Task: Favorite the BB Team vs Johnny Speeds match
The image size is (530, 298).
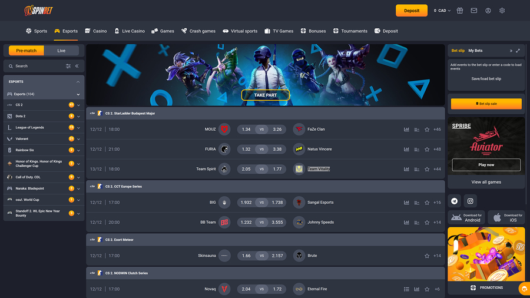Action: (x=427, y=223)
